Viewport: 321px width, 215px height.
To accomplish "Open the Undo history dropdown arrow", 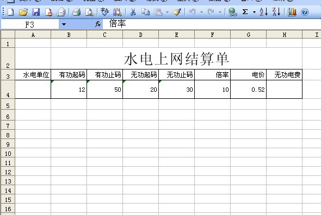I will (x=202, y=12).
